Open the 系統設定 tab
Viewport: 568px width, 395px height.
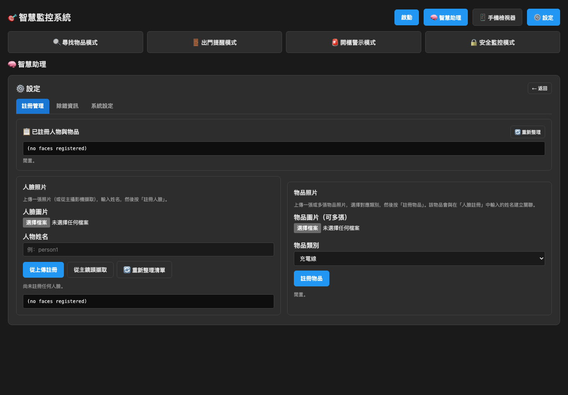(102, 106)
